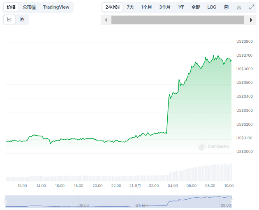Download the chart data
Screen dimensions: 259x210
pyautogui.click(x=239, y=7)
